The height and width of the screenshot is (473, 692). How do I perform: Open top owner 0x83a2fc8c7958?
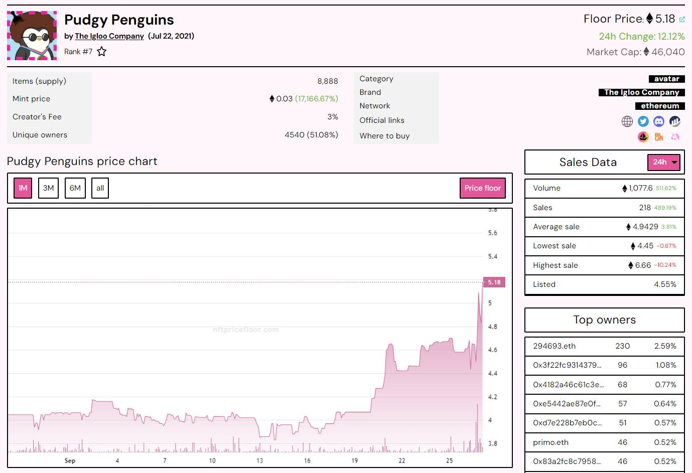(567, 461)
